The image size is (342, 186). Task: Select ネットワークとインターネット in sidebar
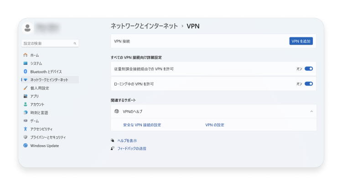50,80
